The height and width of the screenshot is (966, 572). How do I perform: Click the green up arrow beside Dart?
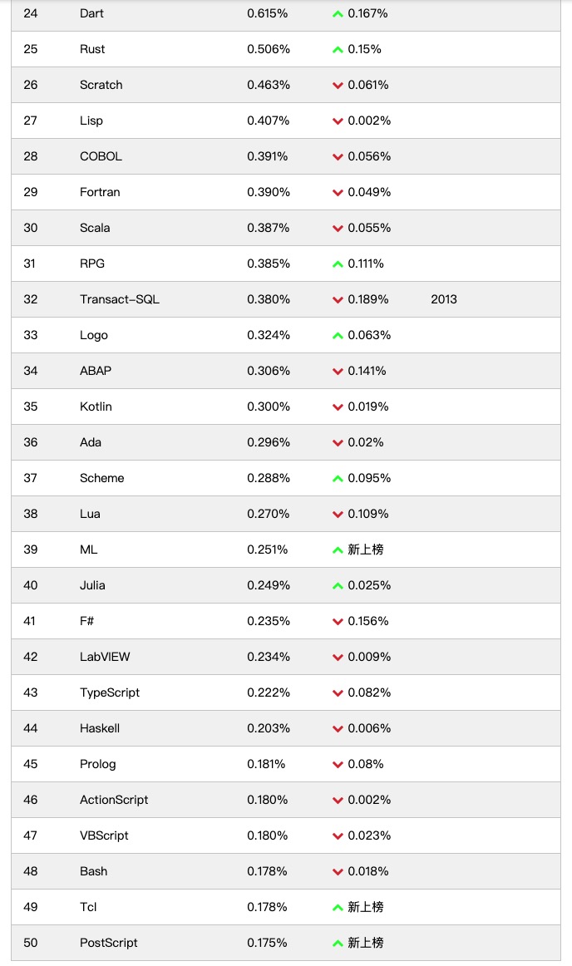[x=338, y=13]
